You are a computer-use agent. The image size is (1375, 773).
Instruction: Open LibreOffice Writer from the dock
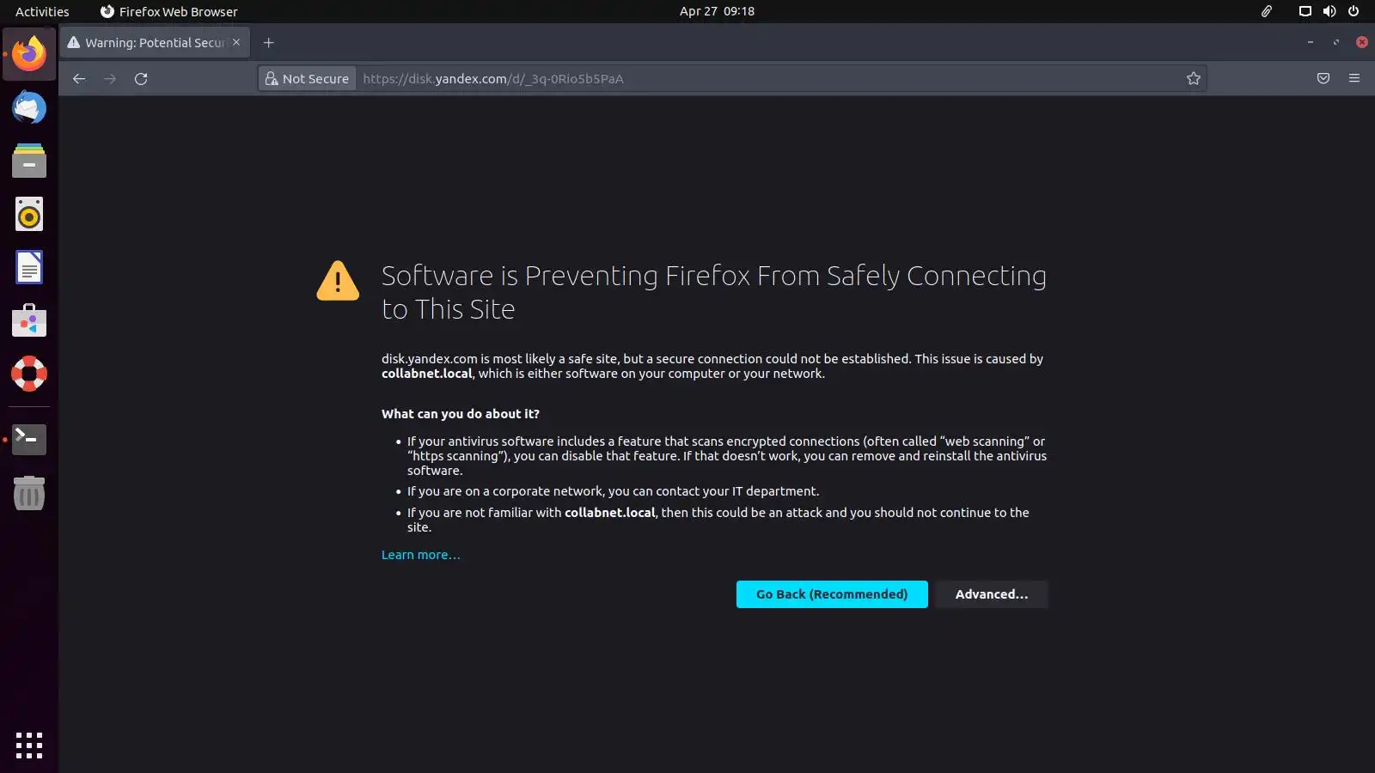pos(29,268)
